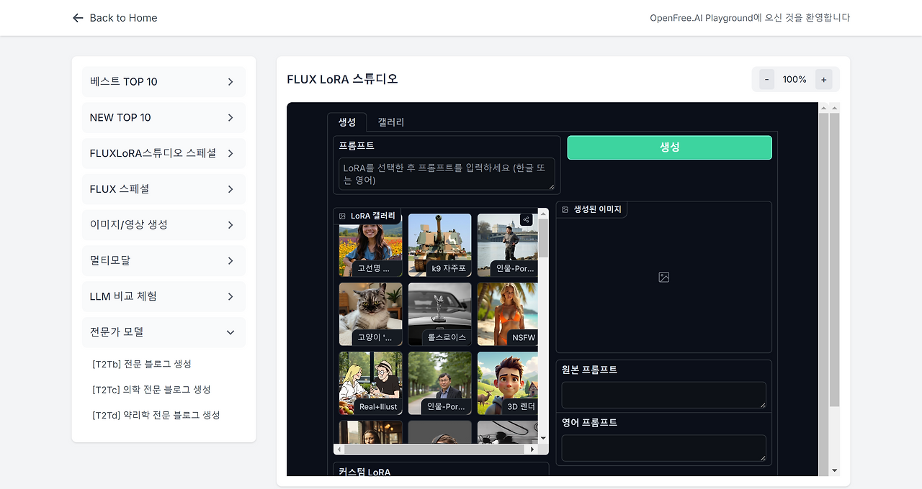Go Back to Home

[115, 18]
